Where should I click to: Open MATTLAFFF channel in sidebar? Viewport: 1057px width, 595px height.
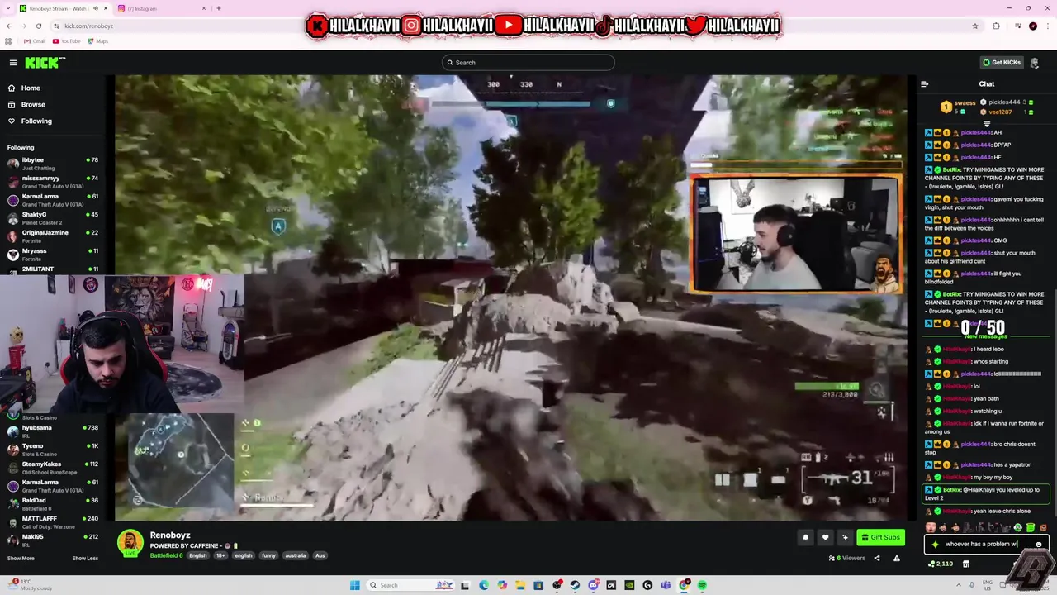point(52,521)
